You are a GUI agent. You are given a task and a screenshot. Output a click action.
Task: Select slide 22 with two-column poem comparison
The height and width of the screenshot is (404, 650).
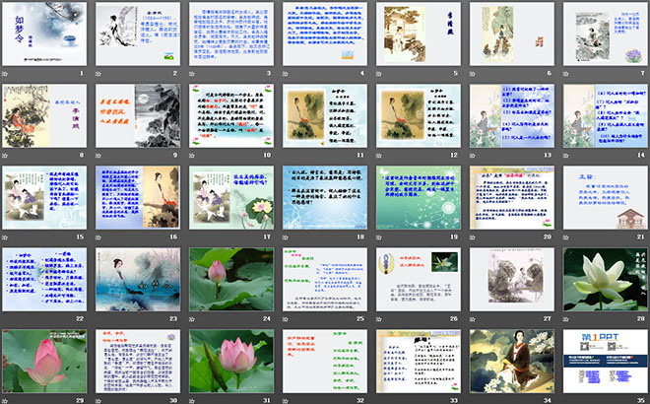44,279
